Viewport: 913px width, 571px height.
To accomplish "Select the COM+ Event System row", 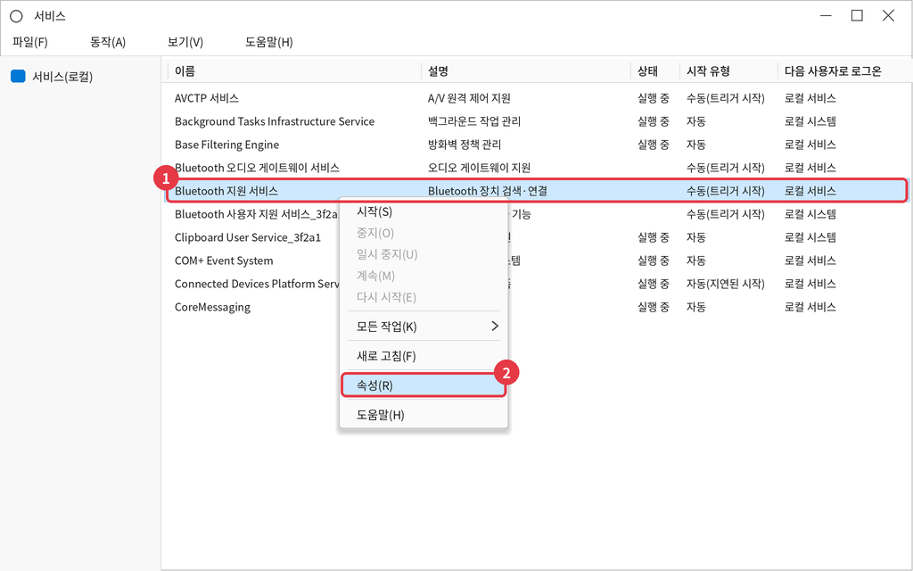I will click(x=536, y=261).
